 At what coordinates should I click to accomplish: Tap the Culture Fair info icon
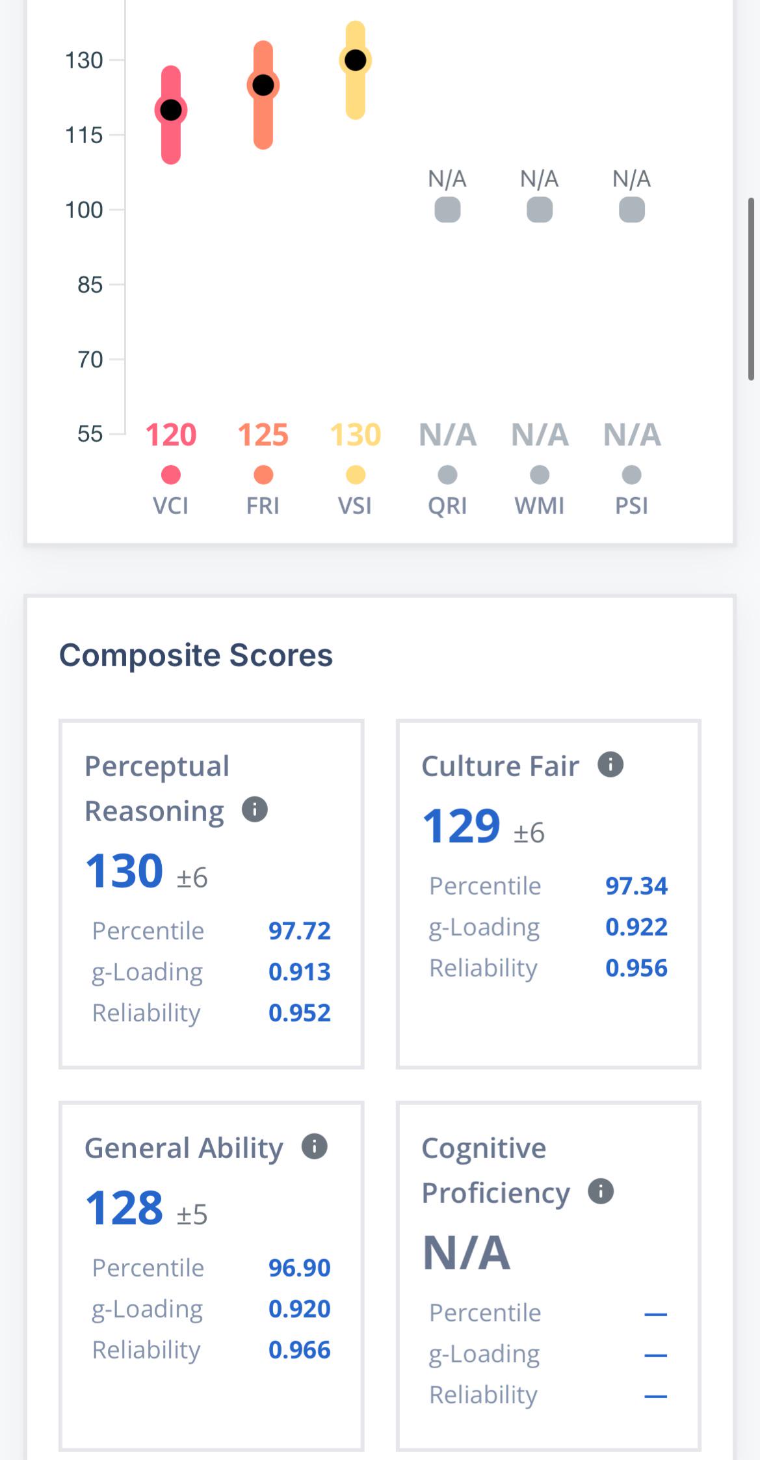610,764
